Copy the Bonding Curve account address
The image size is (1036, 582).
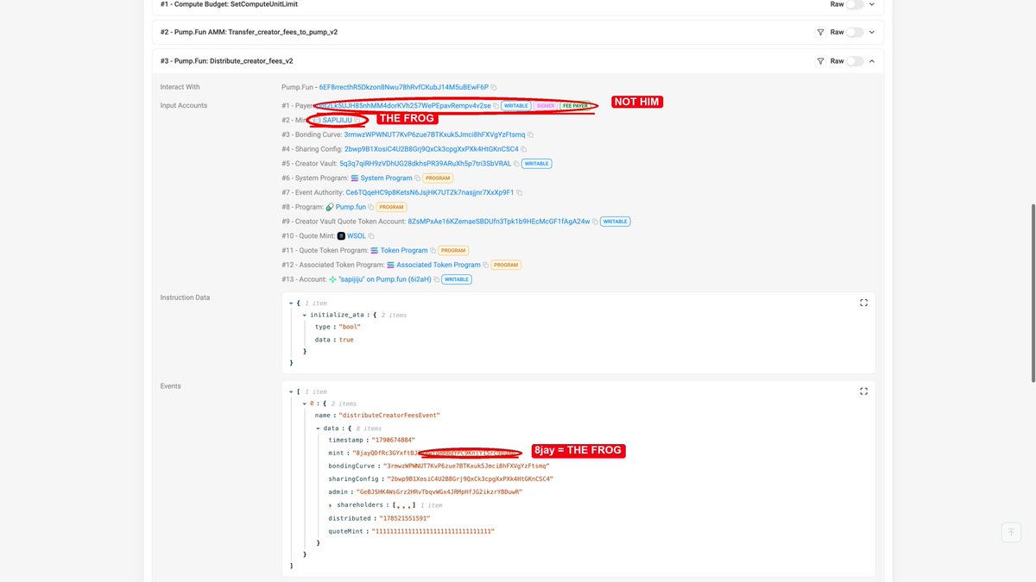[531, 135]
